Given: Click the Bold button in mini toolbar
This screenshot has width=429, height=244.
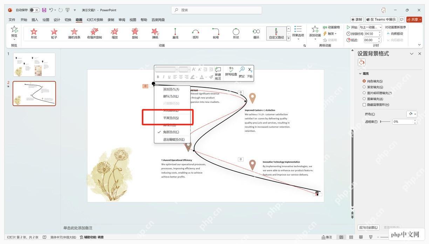Looking at the screenshot, I should tap(158, 77).
